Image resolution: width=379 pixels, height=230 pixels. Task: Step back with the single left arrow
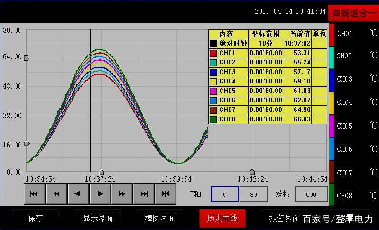78,193
